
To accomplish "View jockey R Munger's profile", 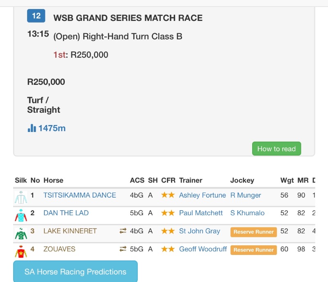I will coord(246,195).
